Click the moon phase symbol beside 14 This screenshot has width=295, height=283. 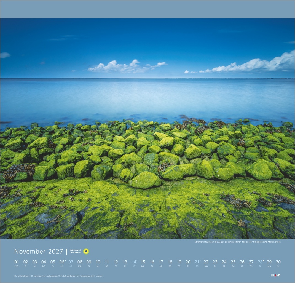pos(137,260)
